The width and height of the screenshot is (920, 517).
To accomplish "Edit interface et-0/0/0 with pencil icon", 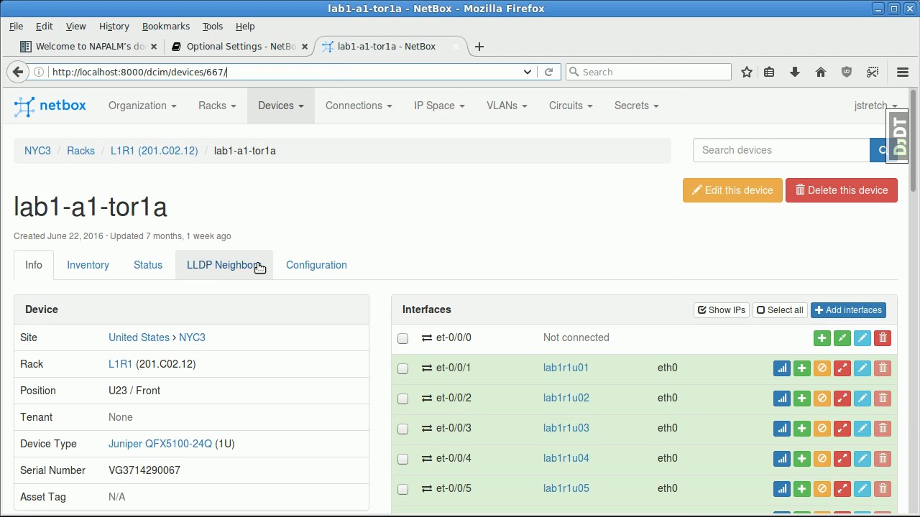I will click(862, 337).
